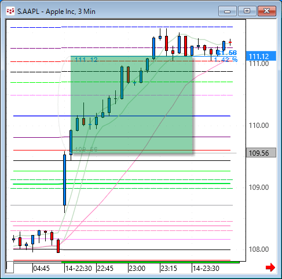Click the 109.00 price axis label
Screen dimensions: 282x279
[x=259, y=188]
